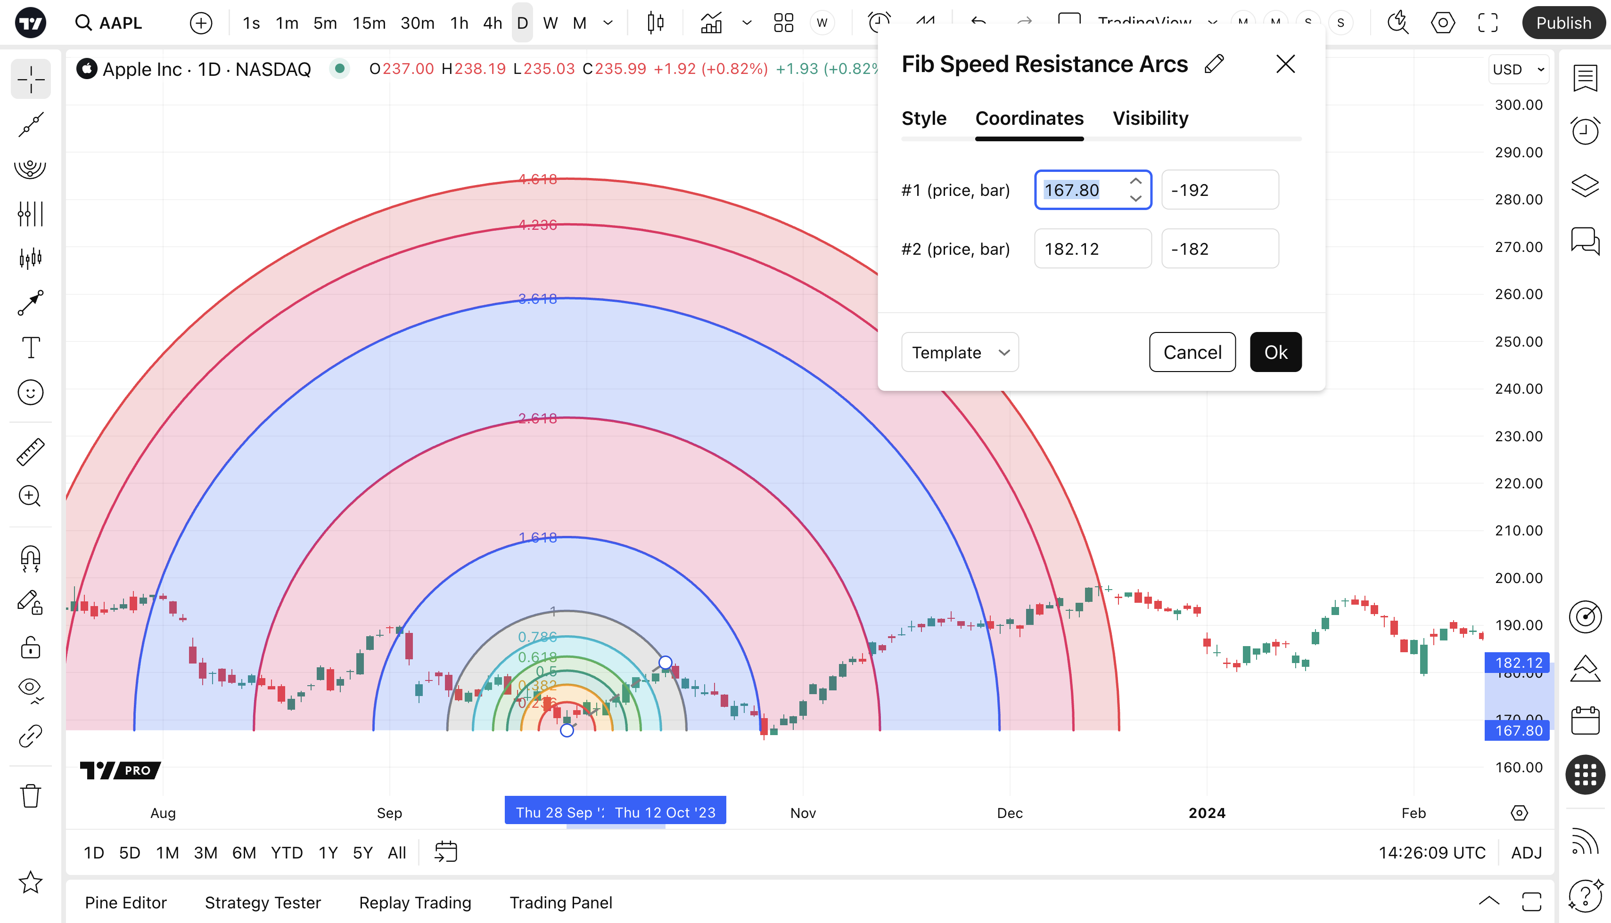Open the alerts clock icon in right panel
The image size is (1611, 923).
coord(1584,131)
